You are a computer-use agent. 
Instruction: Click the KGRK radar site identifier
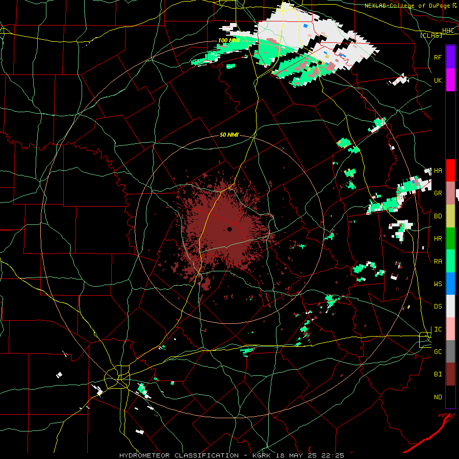pyautogui.click(x=261, y=455)
